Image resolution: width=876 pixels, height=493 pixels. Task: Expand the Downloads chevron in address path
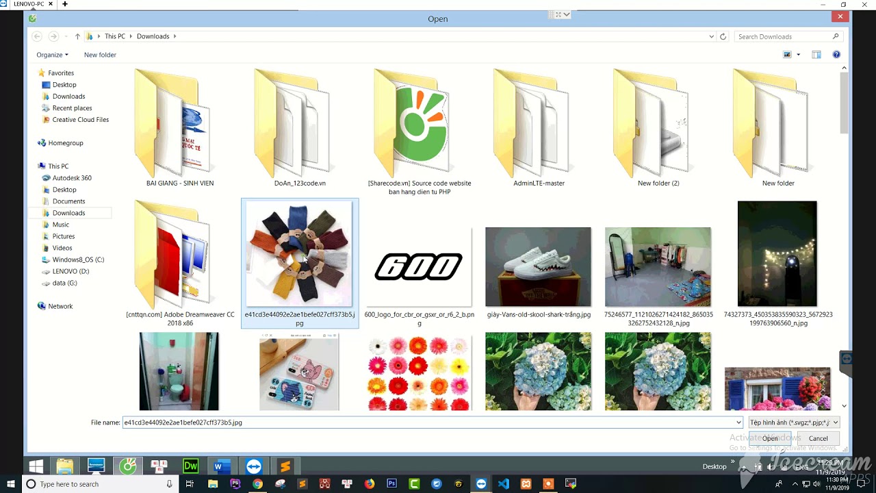[175, 36]
